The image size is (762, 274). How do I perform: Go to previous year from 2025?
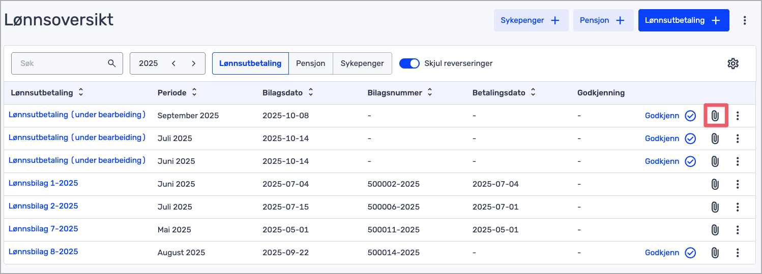tap(174, 63)
